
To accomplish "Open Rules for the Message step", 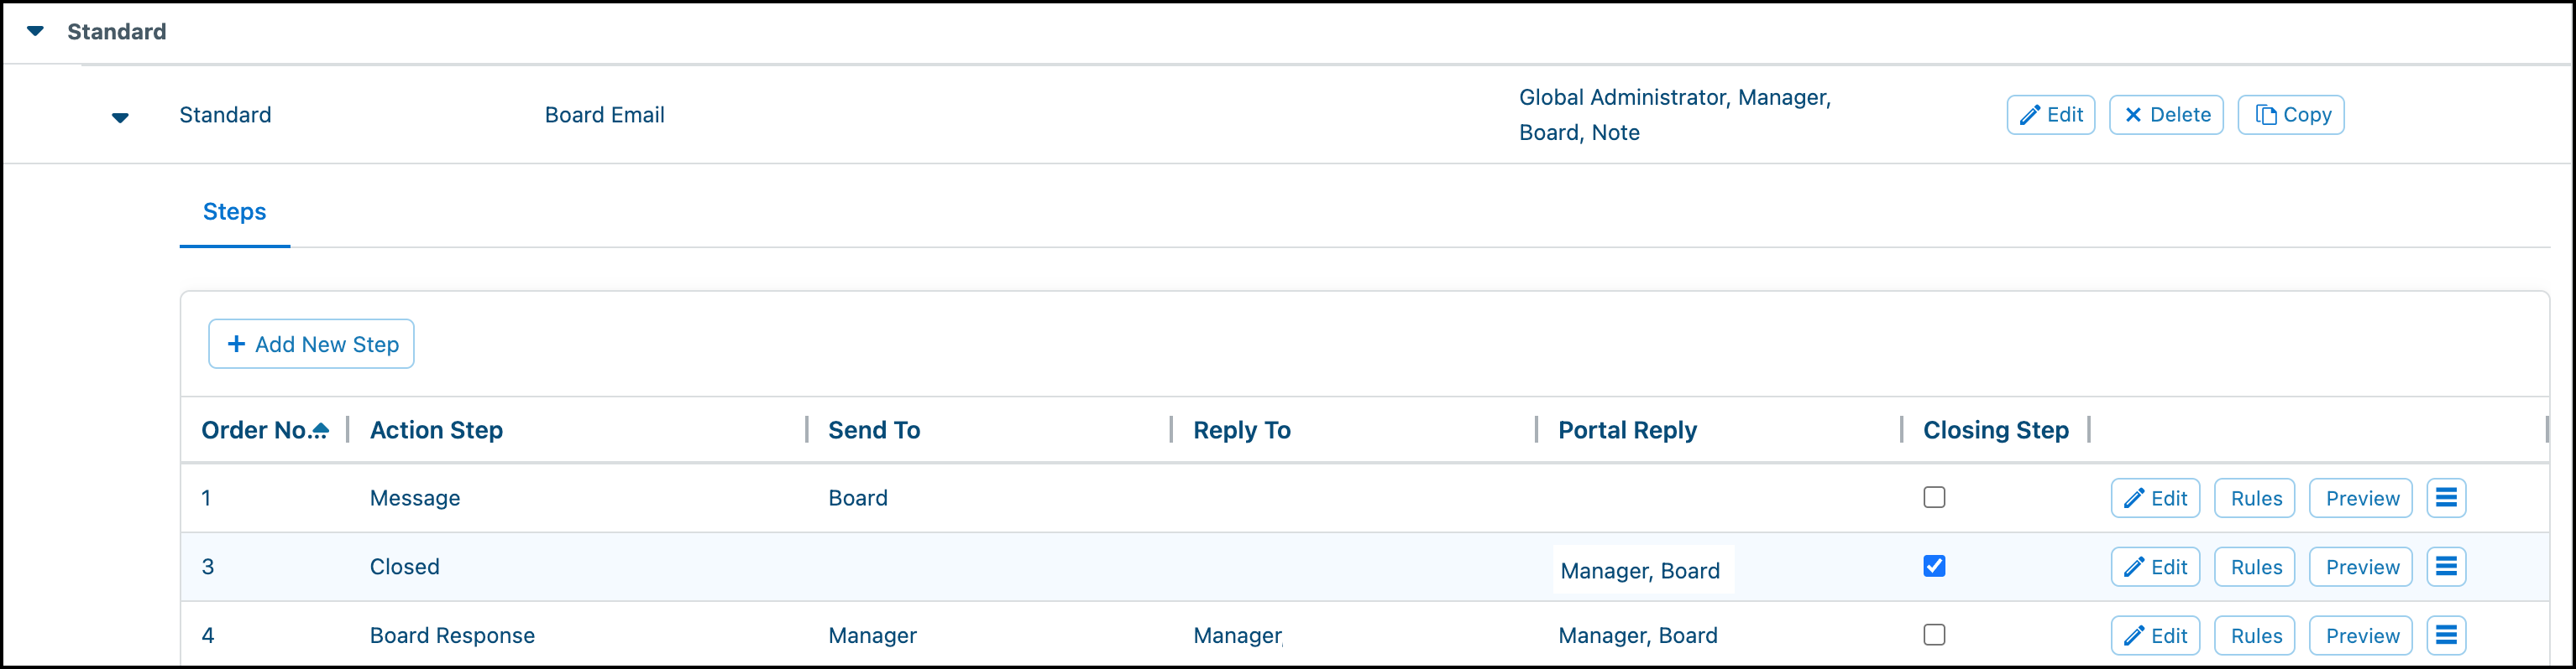I will [2255, 498].
